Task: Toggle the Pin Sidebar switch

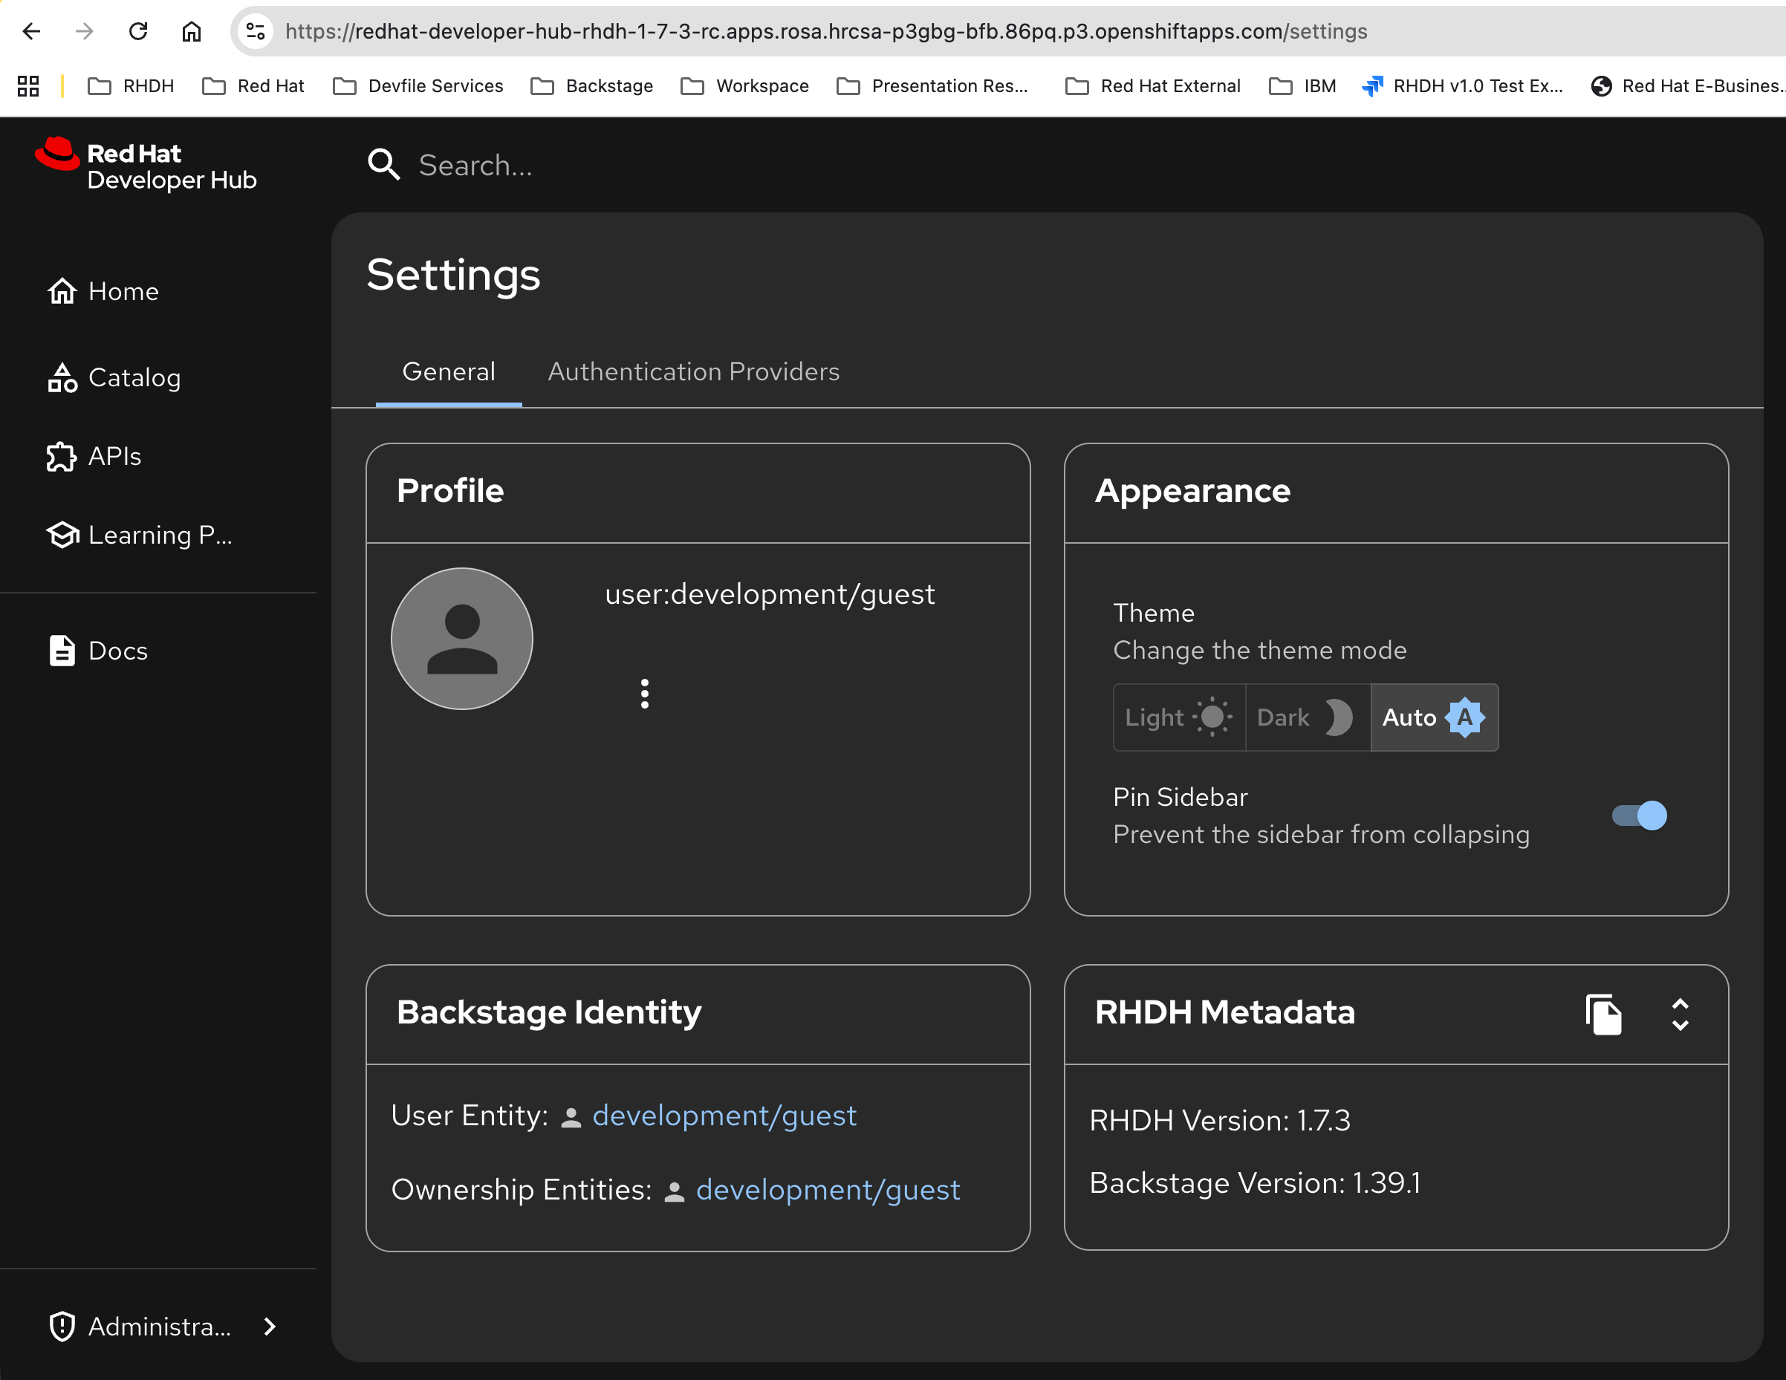Action: tap(1639, 815)
